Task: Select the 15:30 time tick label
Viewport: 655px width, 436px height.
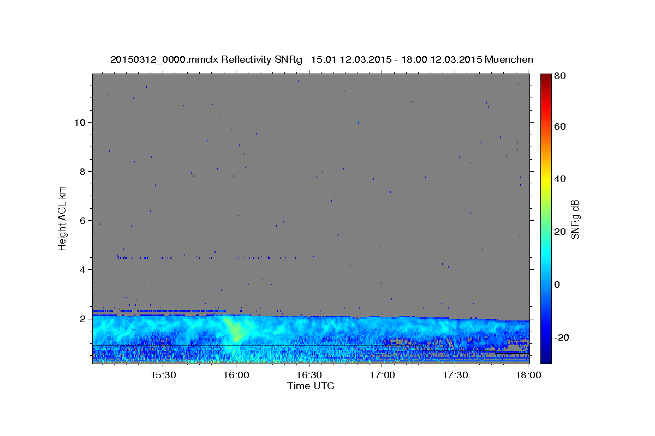Action: [163, 376]
